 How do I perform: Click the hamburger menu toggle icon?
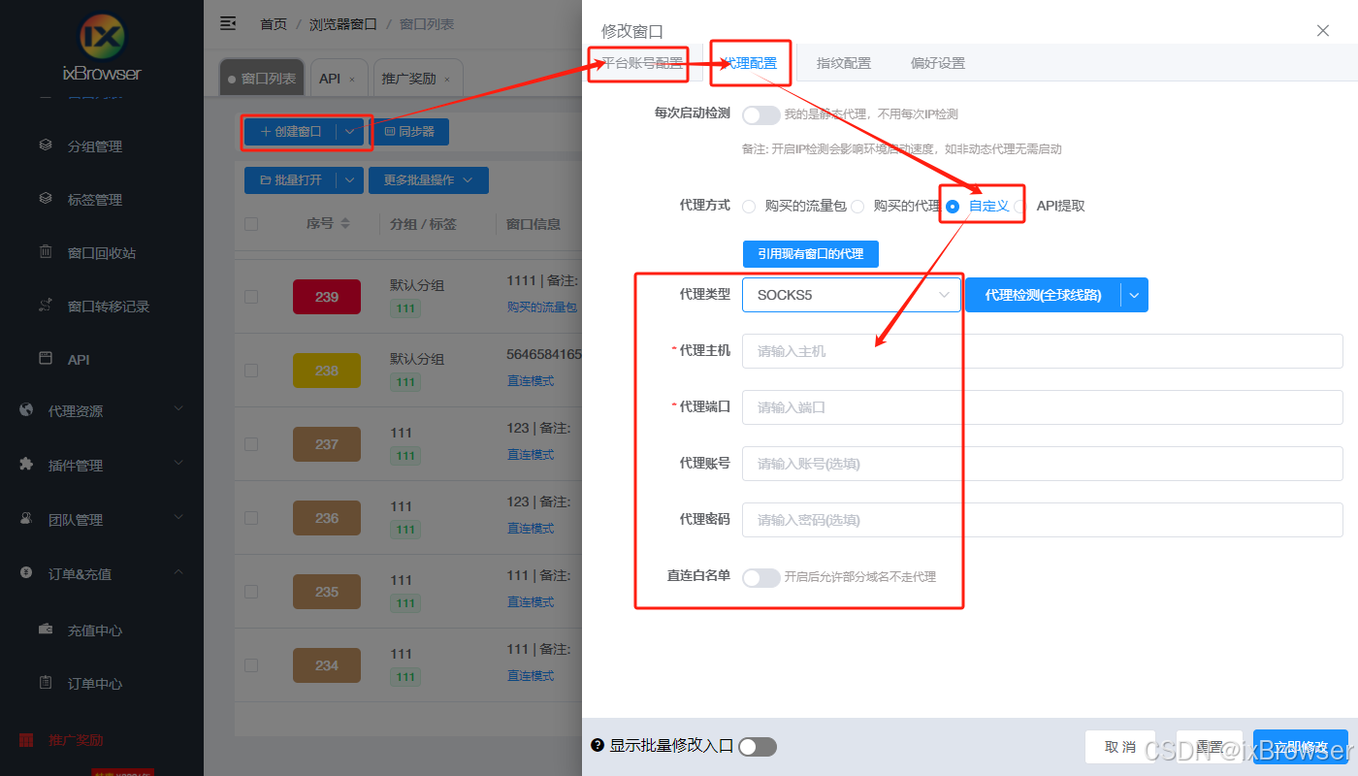click(228, 22)
